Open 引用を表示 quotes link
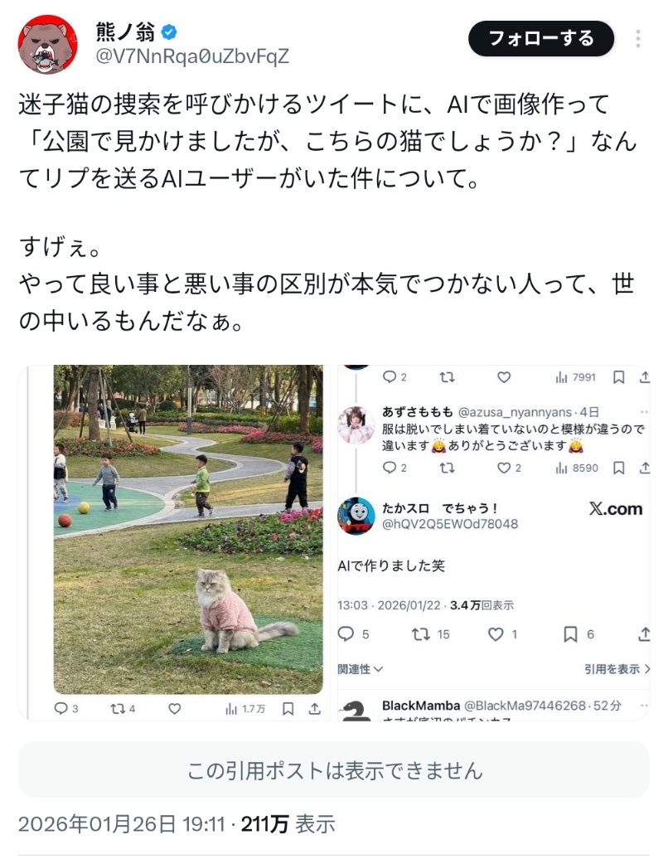This screenshot has width=668, height=859. [617, 669]
